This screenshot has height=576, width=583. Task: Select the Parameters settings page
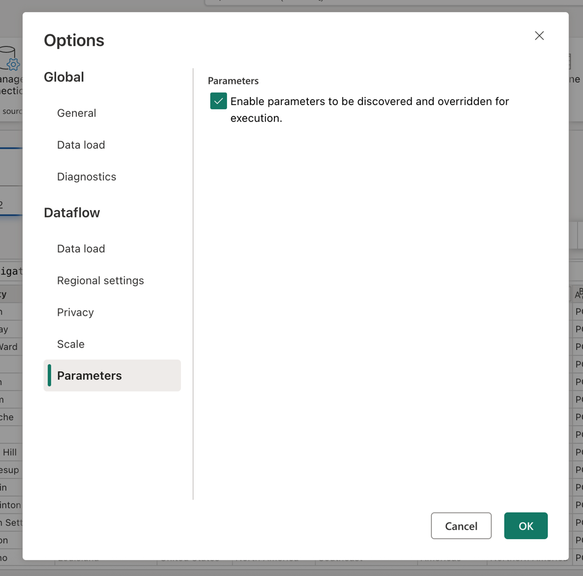tap(89, 375)
